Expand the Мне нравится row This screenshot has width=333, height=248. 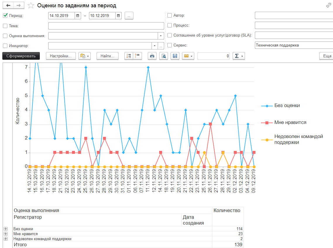(5, 234)
